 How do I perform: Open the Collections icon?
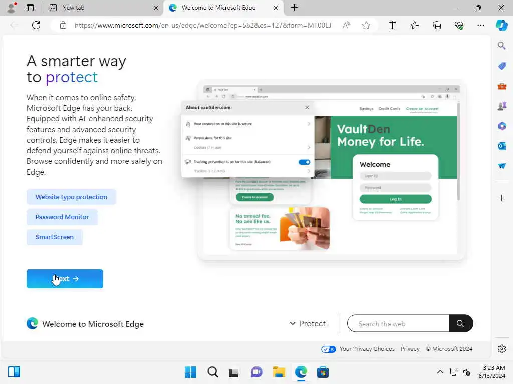437,25
